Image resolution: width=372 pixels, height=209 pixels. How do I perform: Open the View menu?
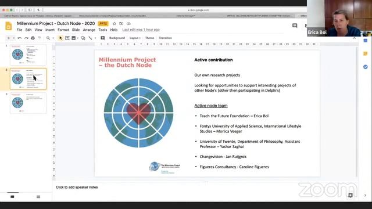[x=38, y=30]
